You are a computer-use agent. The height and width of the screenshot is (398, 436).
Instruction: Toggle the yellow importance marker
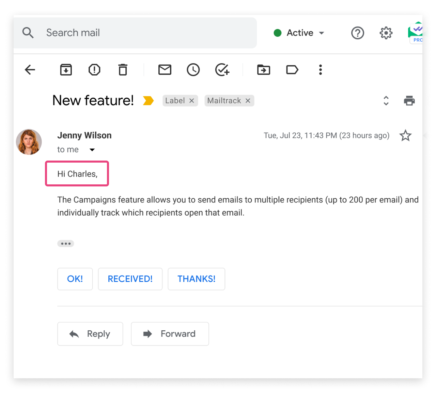(148, 101)
